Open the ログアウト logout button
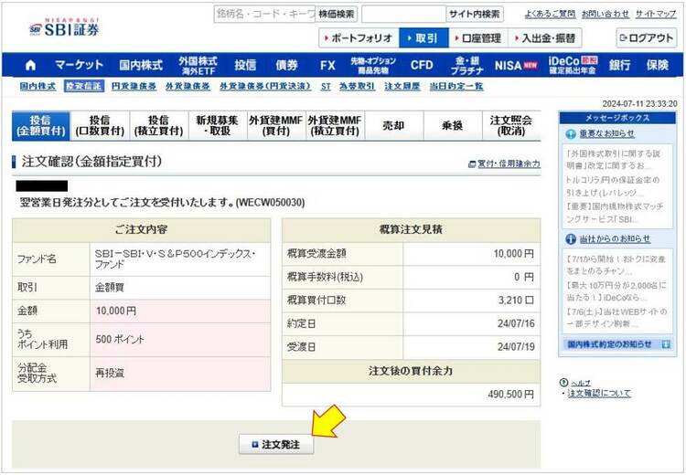The width and height of the screenshot is (686, 475). click(646, 38)
